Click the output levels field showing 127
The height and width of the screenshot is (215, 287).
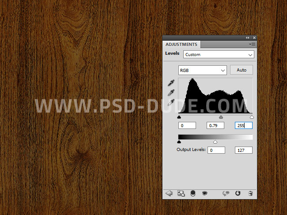click(244, 150)
